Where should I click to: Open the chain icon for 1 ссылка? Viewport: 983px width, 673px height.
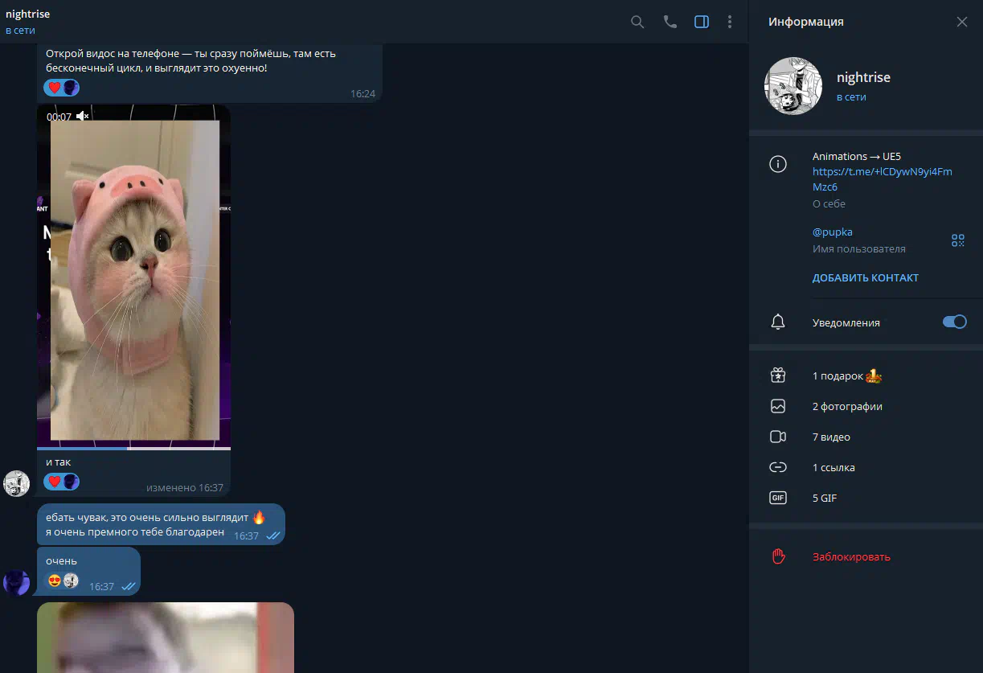778,467
